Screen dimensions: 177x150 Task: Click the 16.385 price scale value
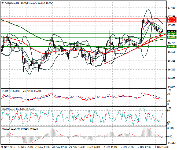pos(172,61)
